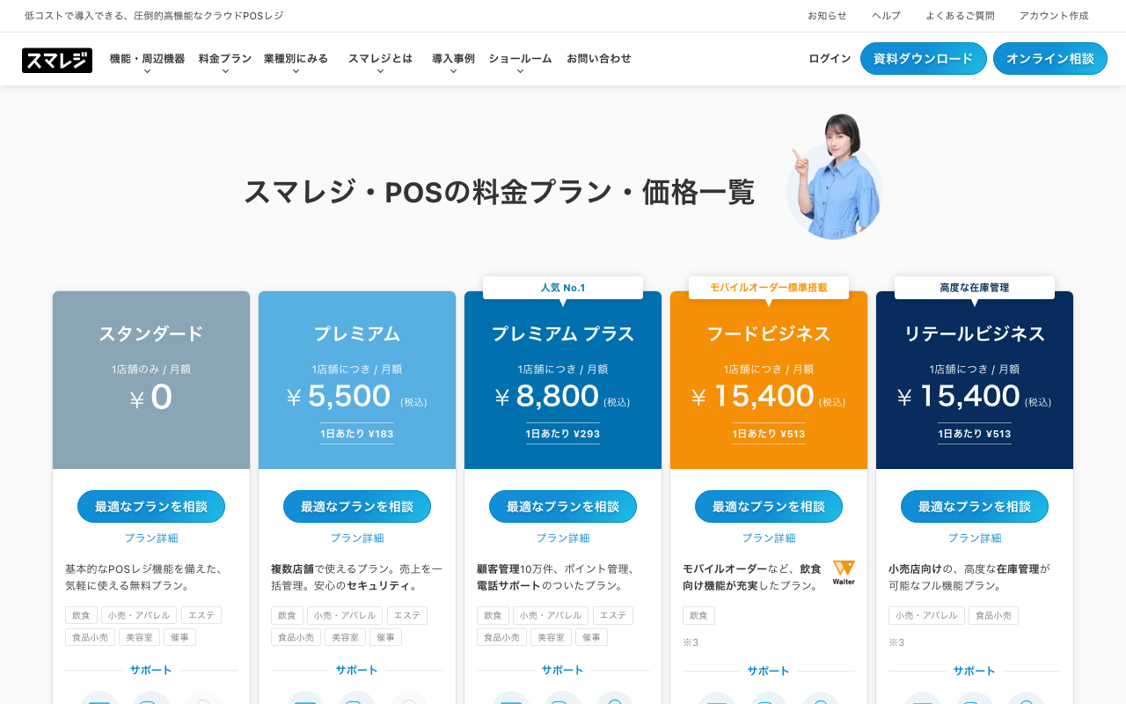The height and width of the screenshot is (704, 1126).
Task: Click 1日あたり ¥513 in フードビジネス card
Action: [769, 434]
